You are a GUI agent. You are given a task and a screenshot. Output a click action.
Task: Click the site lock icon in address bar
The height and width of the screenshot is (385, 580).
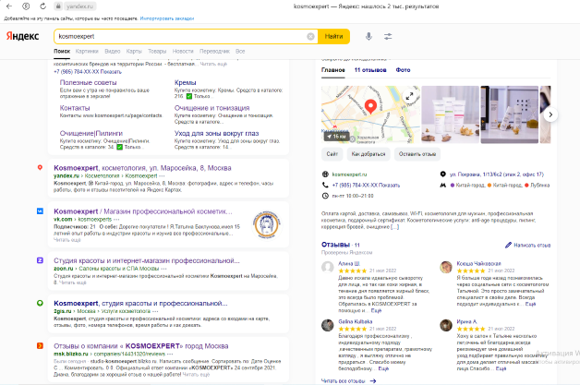58,6
